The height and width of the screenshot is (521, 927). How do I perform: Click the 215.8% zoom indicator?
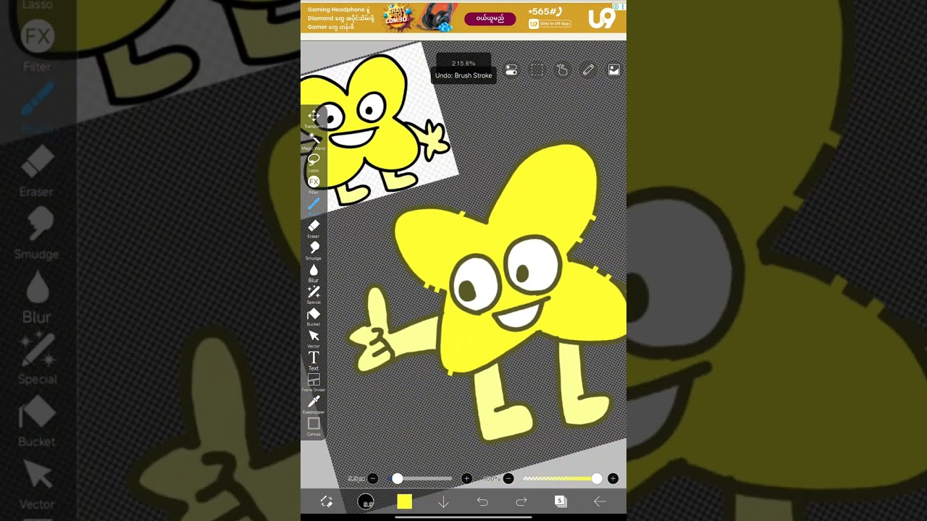[463, 63]
